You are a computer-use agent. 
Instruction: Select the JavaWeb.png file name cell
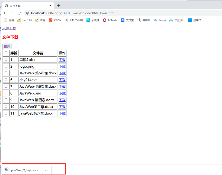click(x=38, y=93)
